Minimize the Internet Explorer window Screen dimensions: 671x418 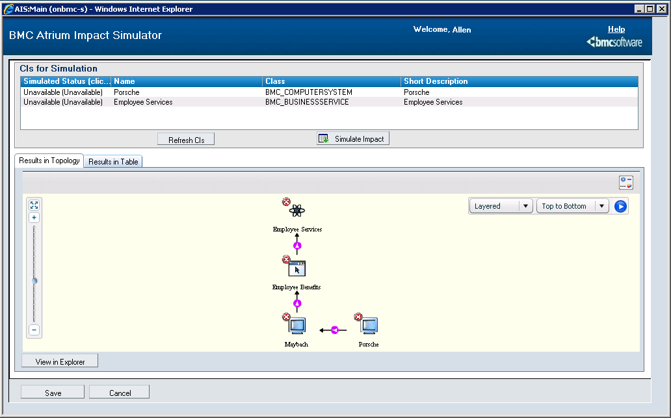click(639, 9)
